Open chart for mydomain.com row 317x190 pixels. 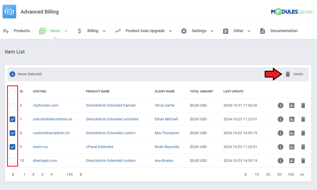292,105
